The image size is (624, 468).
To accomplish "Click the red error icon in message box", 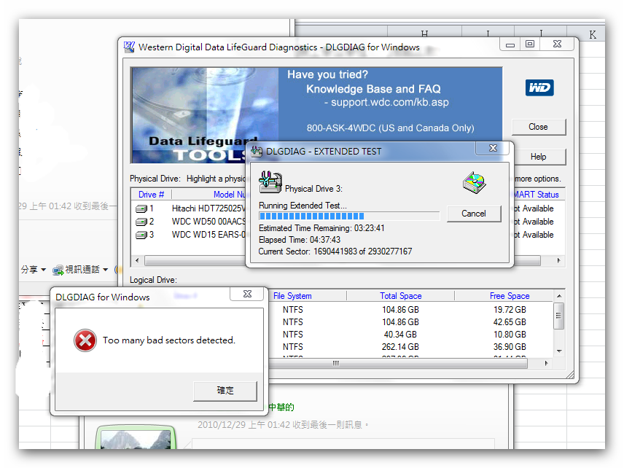I will tap(85, 340).
